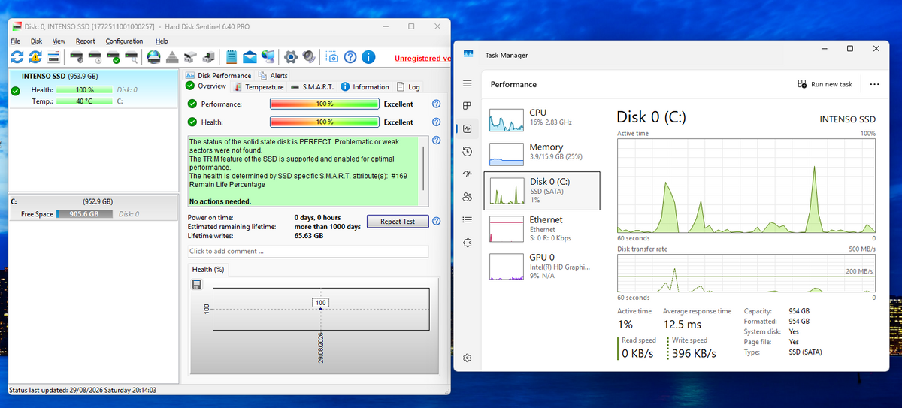Switch to the Alerts tab
This screenshot has width=902, height=408.
click(273, 75)
